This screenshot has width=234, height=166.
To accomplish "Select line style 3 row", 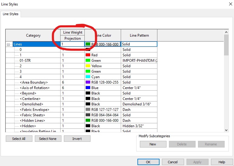I will [21, 71].
